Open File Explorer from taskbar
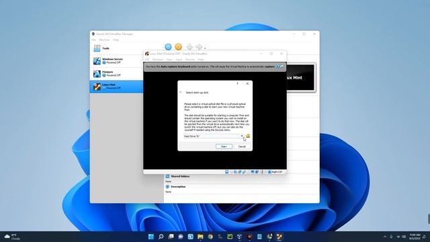 [x=200, y=237]
